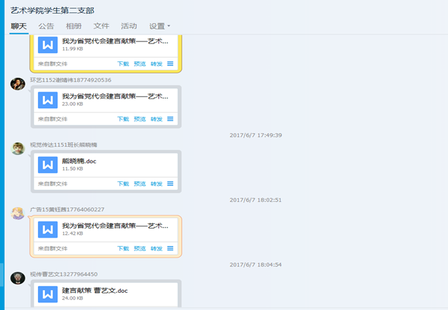
Task: Forward the 12.42 KB file via 转发
Action: [x=156, y=248]
